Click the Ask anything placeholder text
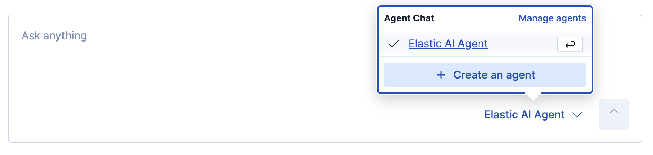The width and height of the screenshot is (653, 155). point(54,36)
